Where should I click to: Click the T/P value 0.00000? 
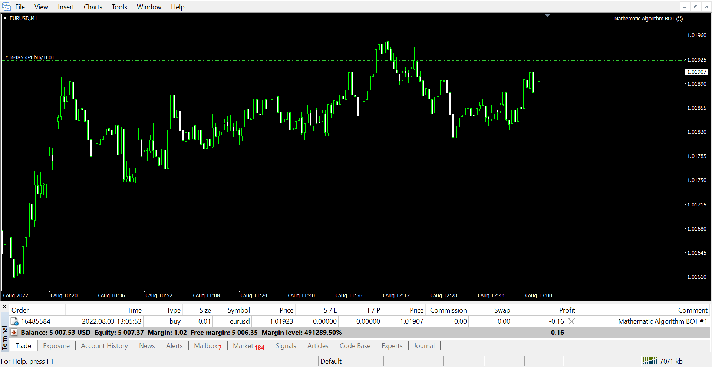coord(368,321)
